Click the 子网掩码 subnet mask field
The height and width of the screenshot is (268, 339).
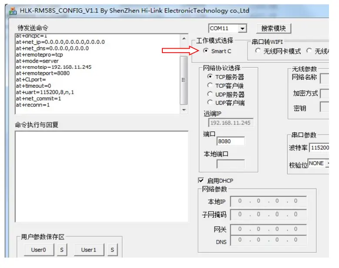269,215
